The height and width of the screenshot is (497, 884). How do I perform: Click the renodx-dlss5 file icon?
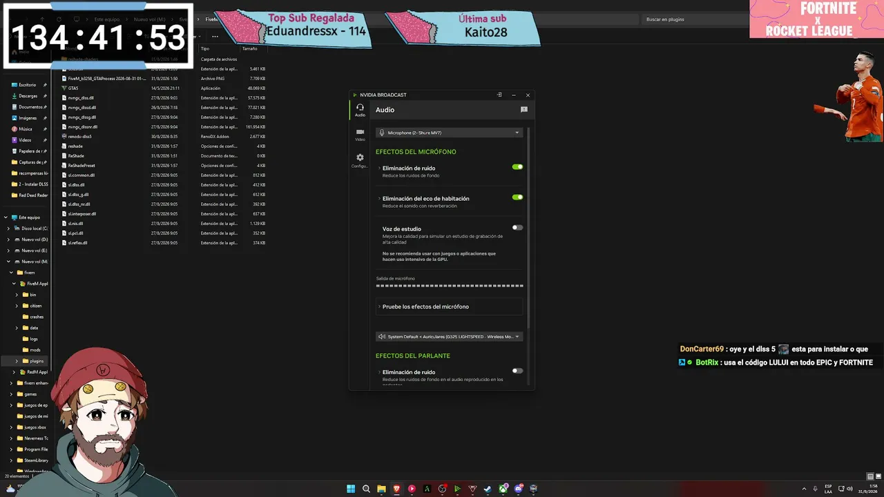(64, 137)
